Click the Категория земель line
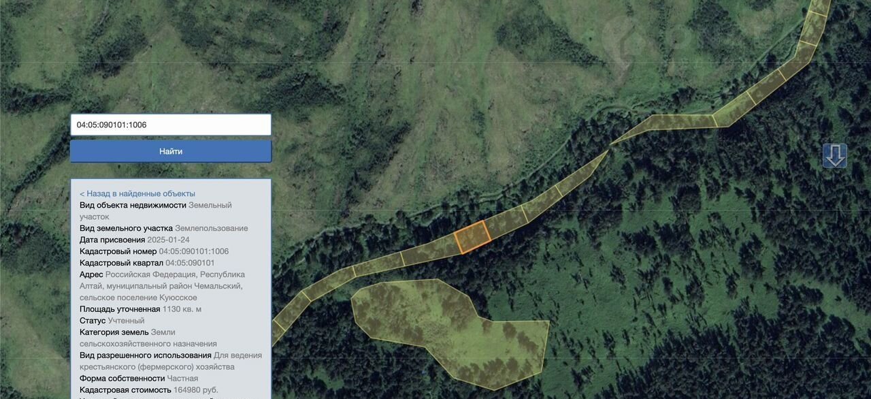The height and width of the screenshot is (399, 871). 148,338
